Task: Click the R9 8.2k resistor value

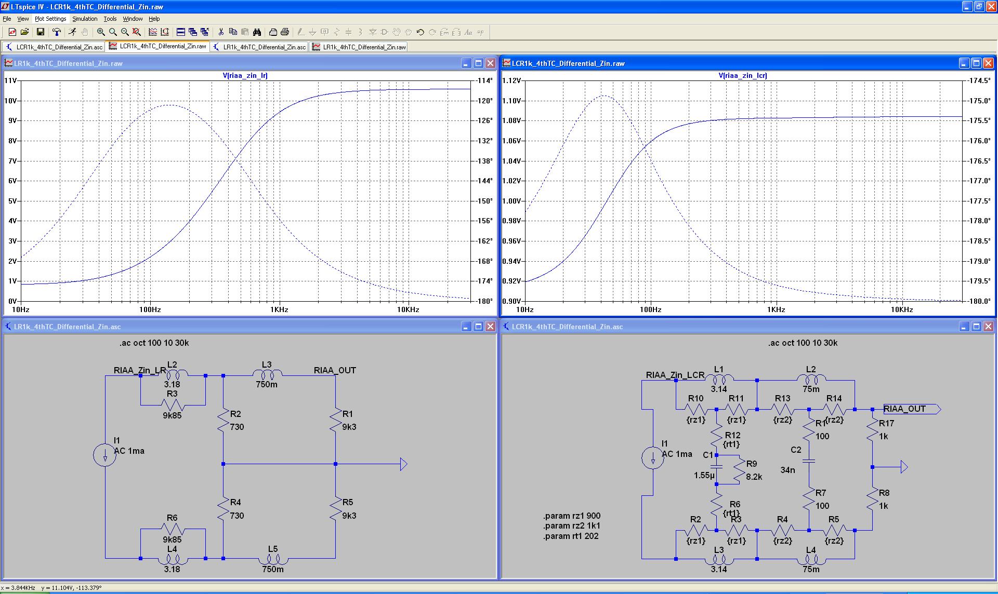Action: click(x=754, y=476)
